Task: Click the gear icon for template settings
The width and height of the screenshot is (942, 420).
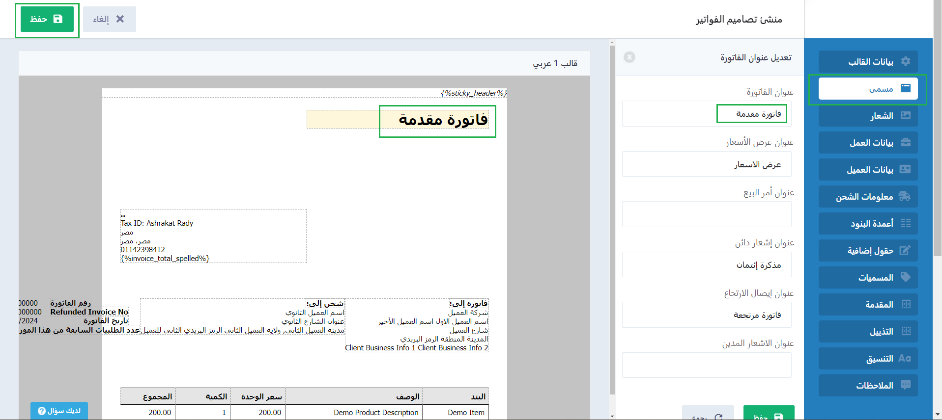Action: [x=905, y=61]
